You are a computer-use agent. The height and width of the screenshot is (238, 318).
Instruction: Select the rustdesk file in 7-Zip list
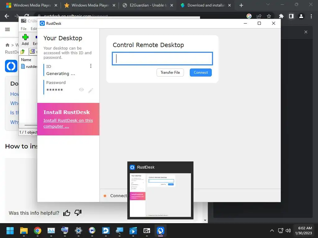(x=29, y=66)
